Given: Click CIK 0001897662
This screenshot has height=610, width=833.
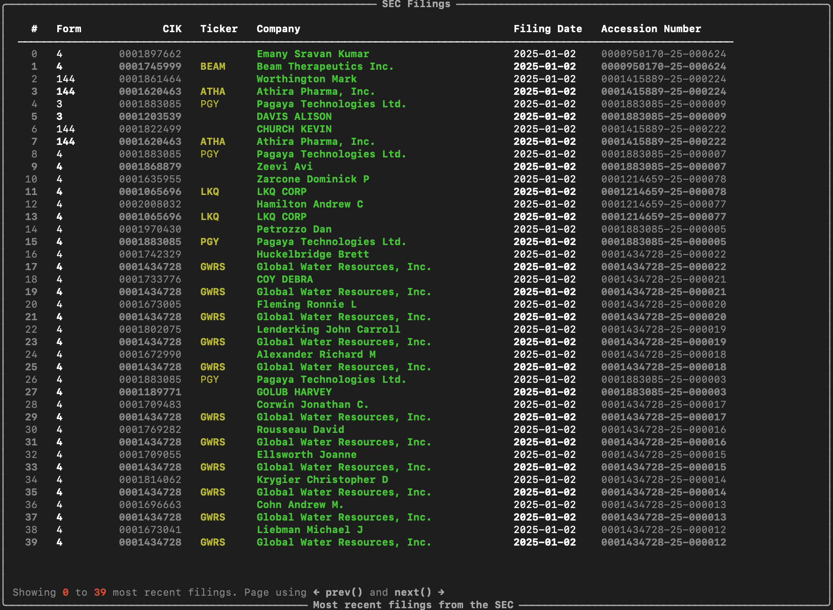Looking at the screenshot, I should coord(150,54).
